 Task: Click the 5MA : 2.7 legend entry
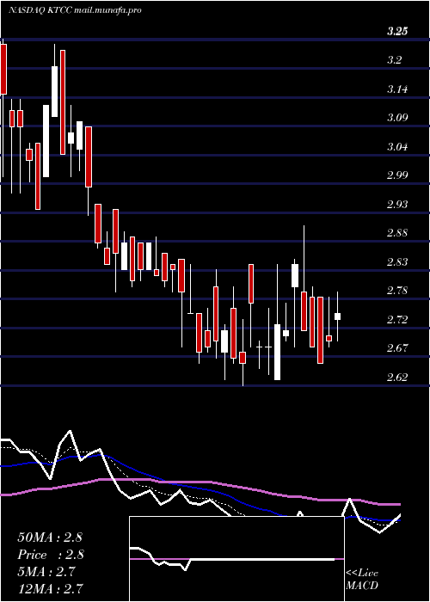[x=47, y=572]
